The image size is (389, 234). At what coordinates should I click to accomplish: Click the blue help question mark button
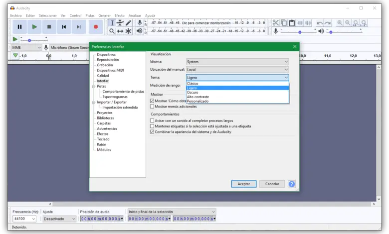292,184
